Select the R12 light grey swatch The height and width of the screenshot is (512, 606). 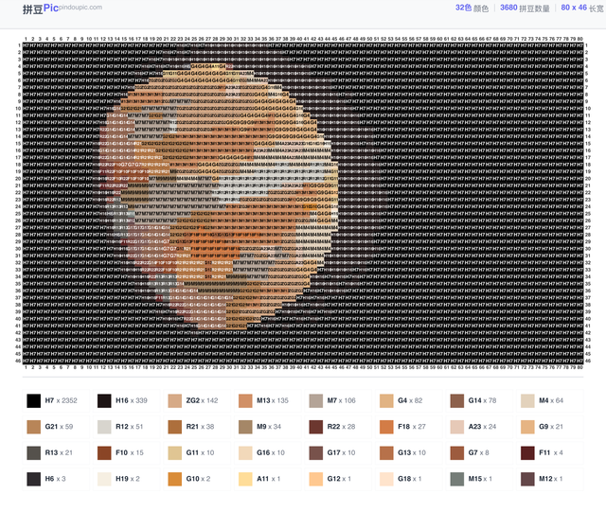coord(104,427)
